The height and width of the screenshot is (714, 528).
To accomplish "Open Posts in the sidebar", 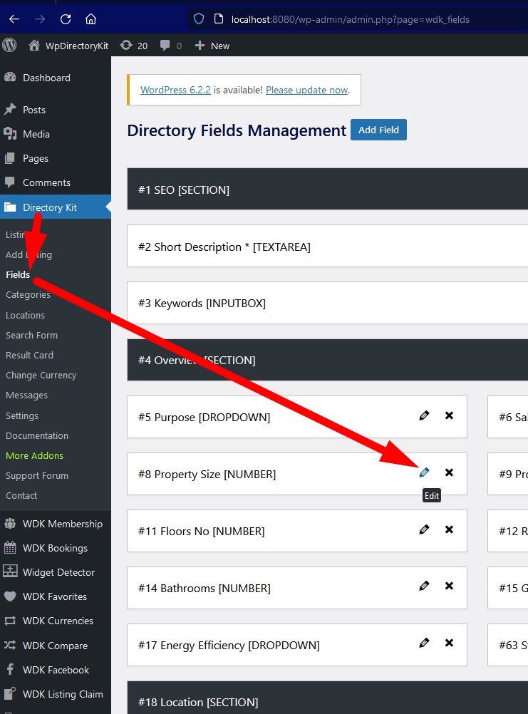I will (x=34, y=110).
